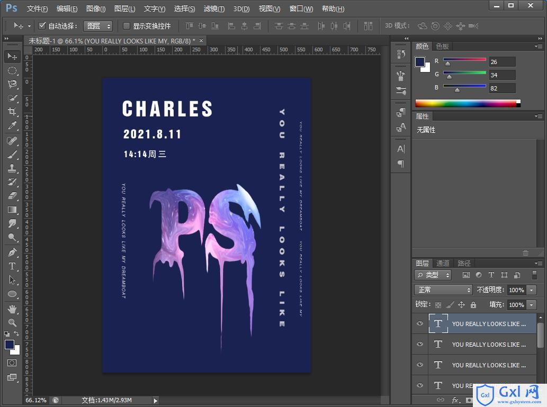
Task: Lock all layer attributes
Action: (x=473, y=305)
